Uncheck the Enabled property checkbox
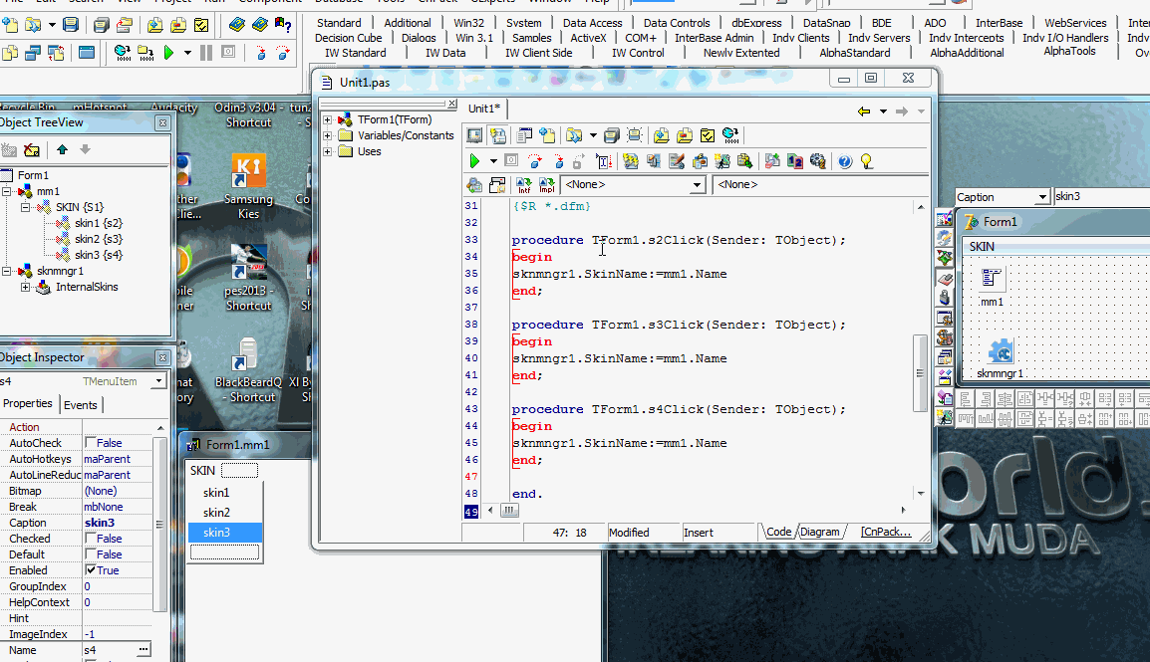The height and width of the screenshot is (662, 1150). (x=91, y=570)
